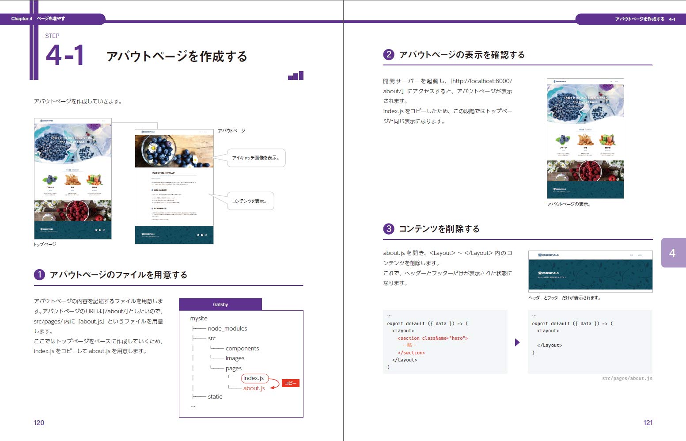Click the difficulty level bars icon
This screenshot has width=686, height=441.
(x=296, y=76)
